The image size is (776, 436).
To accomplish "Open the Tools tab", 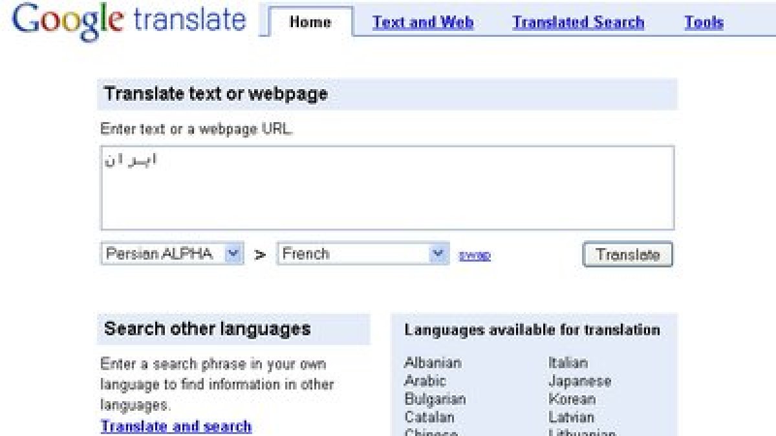I will tap(704, 23).
